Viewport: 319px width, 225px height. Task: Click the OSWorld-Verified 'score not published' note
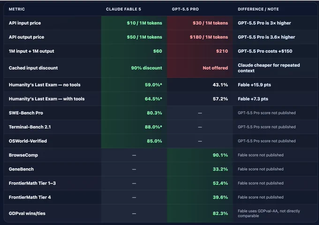click(266, 141)
